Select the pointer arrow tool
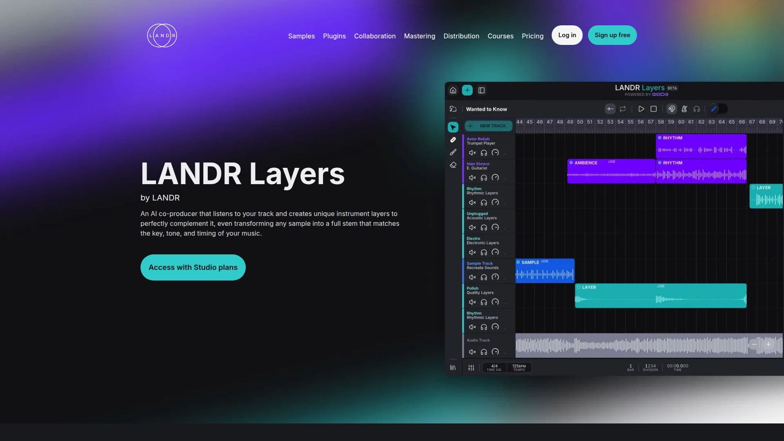Viewport: 784px width, 441px height. (453, 127)
